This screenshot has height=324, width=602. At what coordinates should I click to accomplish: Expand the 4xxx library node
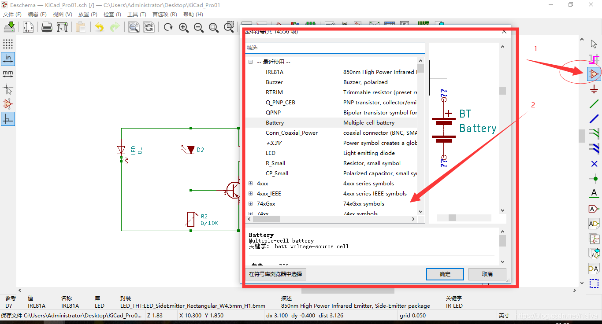[251, 184]
